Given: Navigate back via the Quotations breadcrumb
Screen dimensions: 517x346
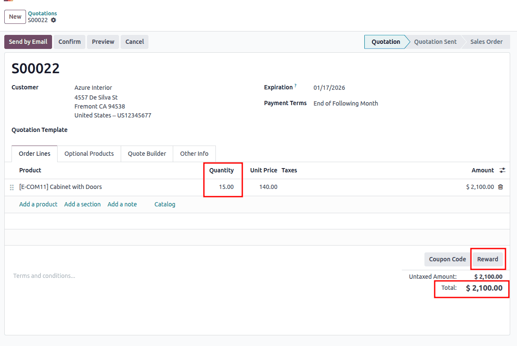Looking at the screenshot, I should [x=42, y=13].
